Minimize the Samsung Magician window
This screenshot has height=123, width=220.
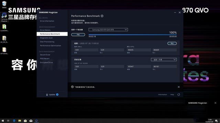point(175,13)
